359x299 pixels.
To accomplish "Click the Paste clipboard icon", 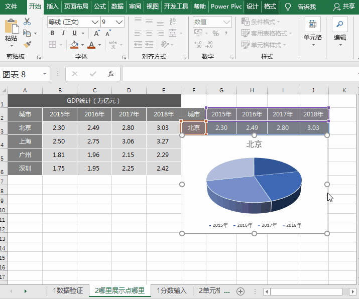I will tap(12, 26).
